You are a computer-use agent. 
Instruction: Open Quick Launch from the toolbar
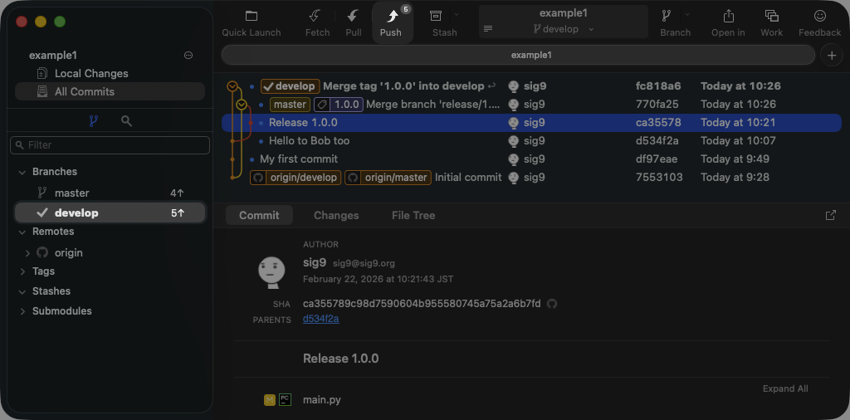pos(252,17)
